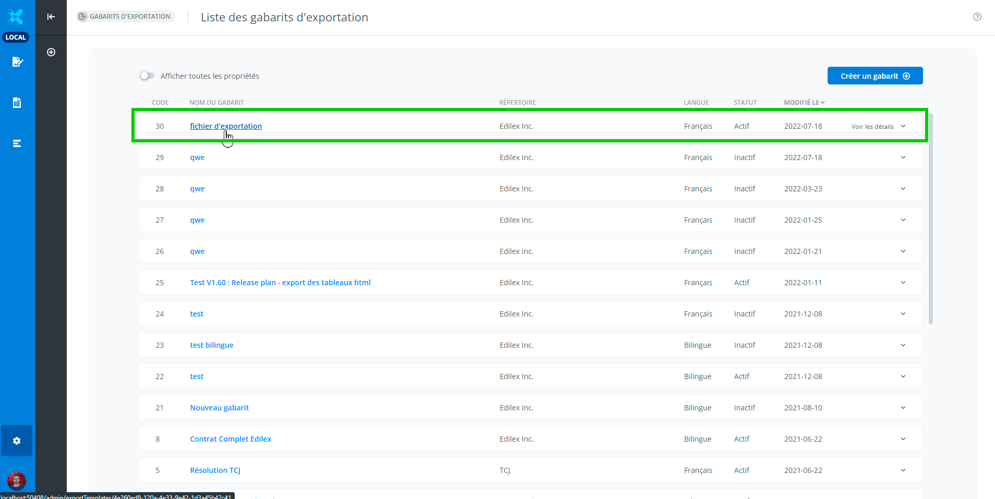Open the document list sidebar icon

(17, 103)
